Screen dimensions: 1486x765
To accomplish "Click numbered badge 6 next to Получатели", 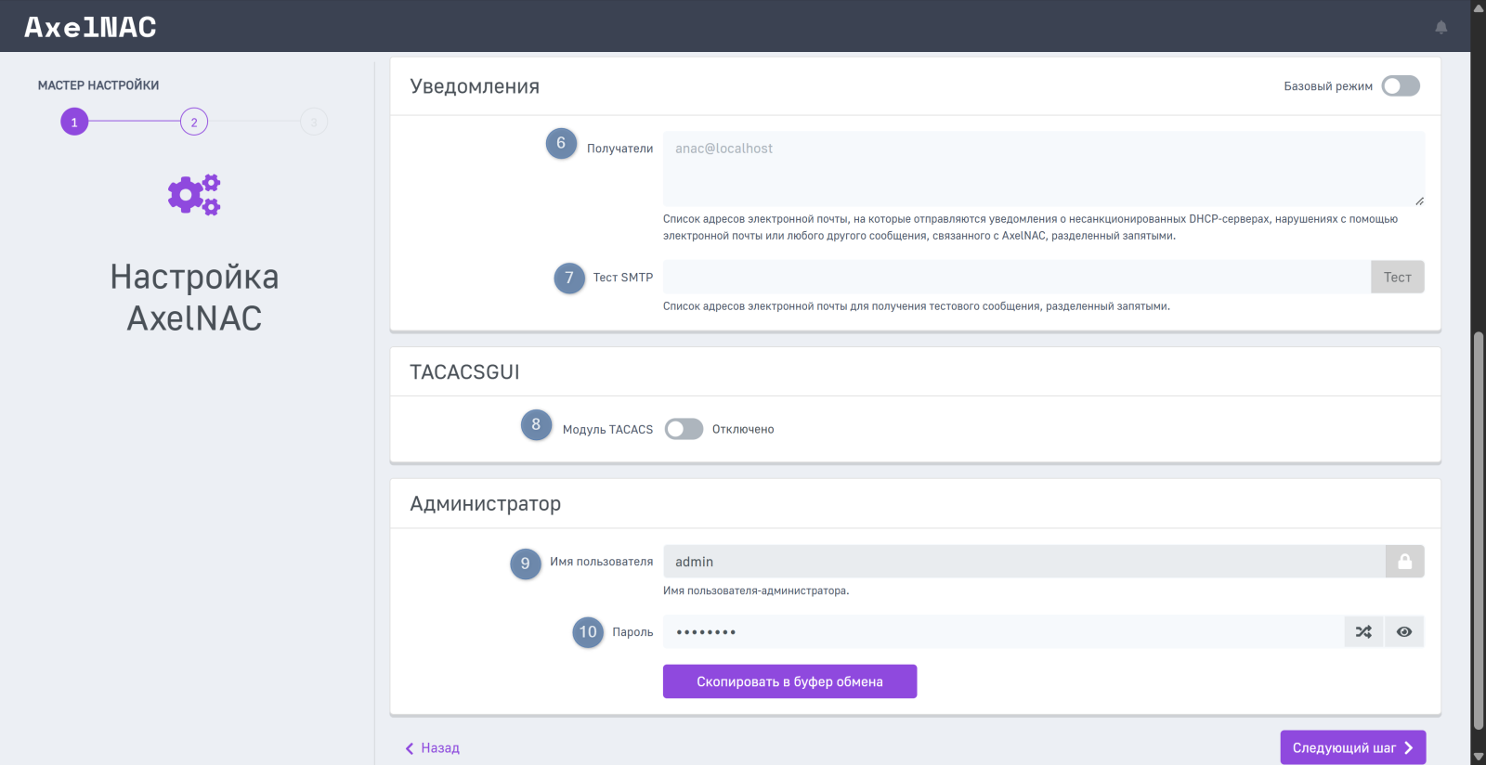I will pos(561,144).
